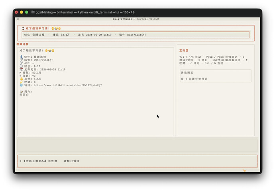Click '稿件 BV1F7Ly6eEjT' in the top info bar

(x=133, y=35)
